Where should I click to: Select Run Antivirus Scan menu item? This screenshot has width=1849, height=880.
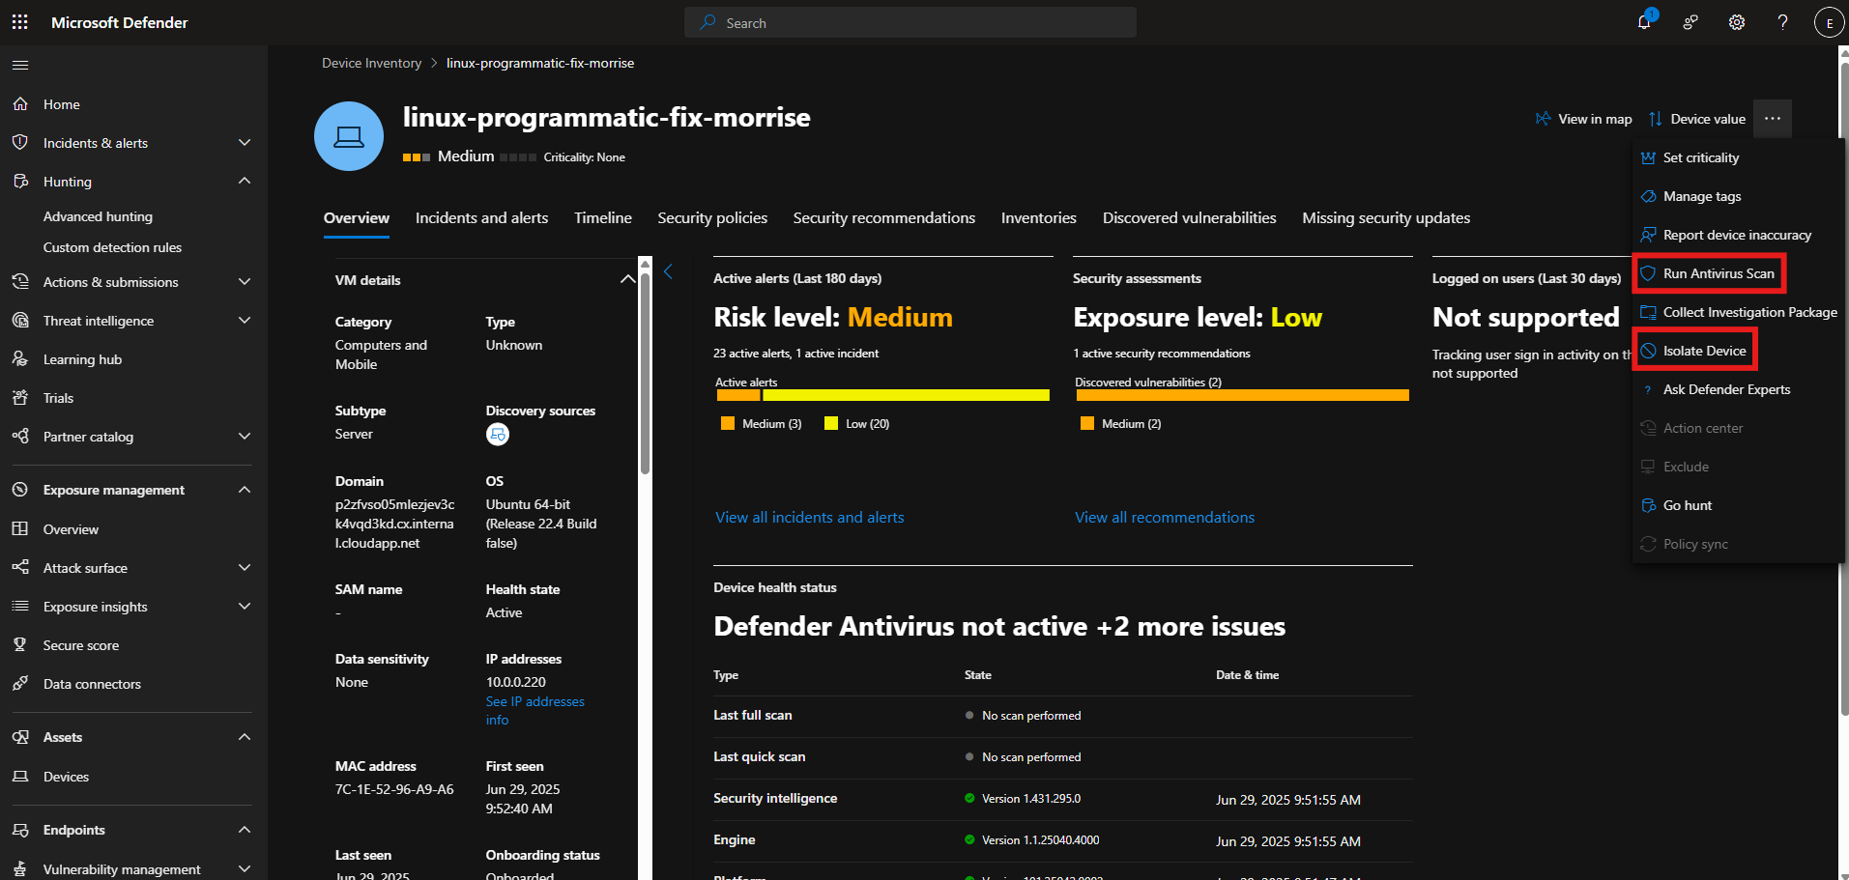click(x=1709, y=273)
